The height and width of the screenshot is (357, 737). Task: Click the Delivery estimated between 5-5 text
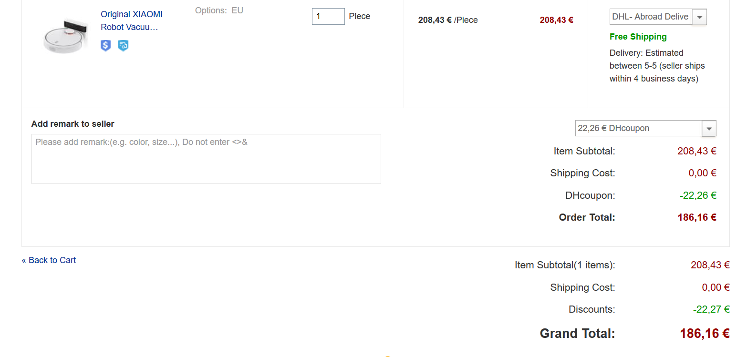click(x=657, y=66)
